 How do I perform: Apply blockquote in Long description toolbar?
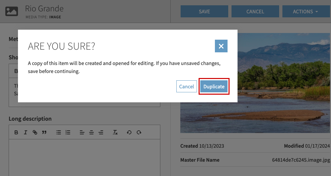coord(44,132)
